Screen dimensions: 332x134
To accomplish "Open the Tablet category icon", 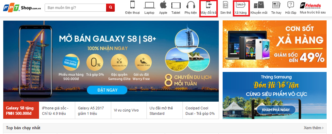I will point(176,5).
